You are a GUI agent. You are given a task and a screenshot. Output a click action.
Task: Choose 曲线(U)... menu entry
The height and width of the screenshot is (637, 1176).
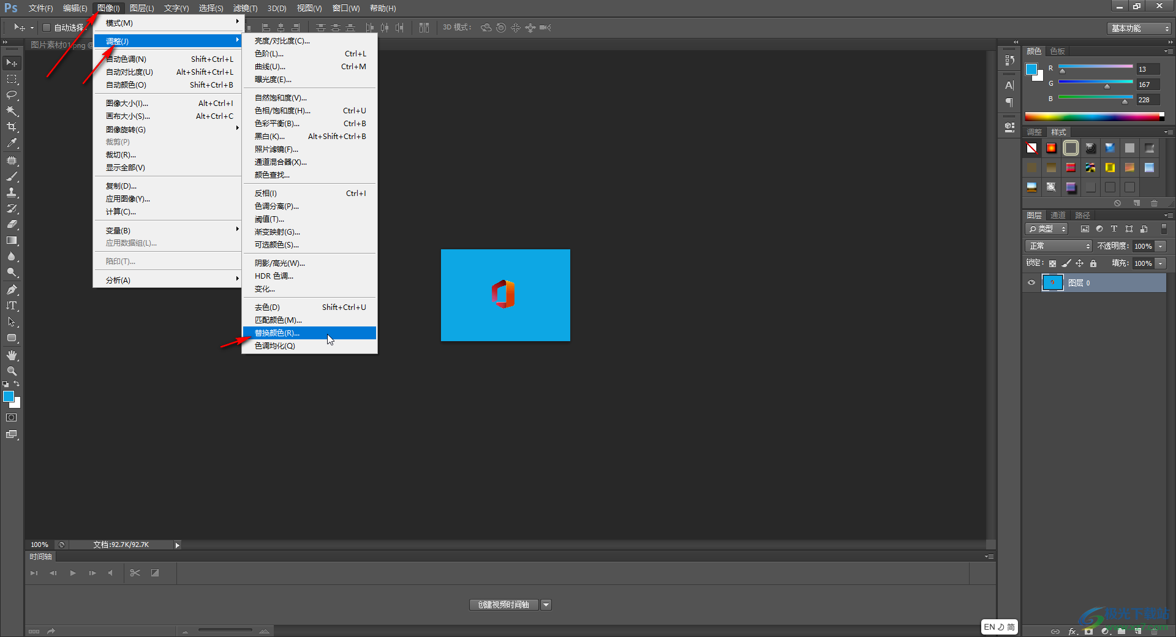coord(309,66)
